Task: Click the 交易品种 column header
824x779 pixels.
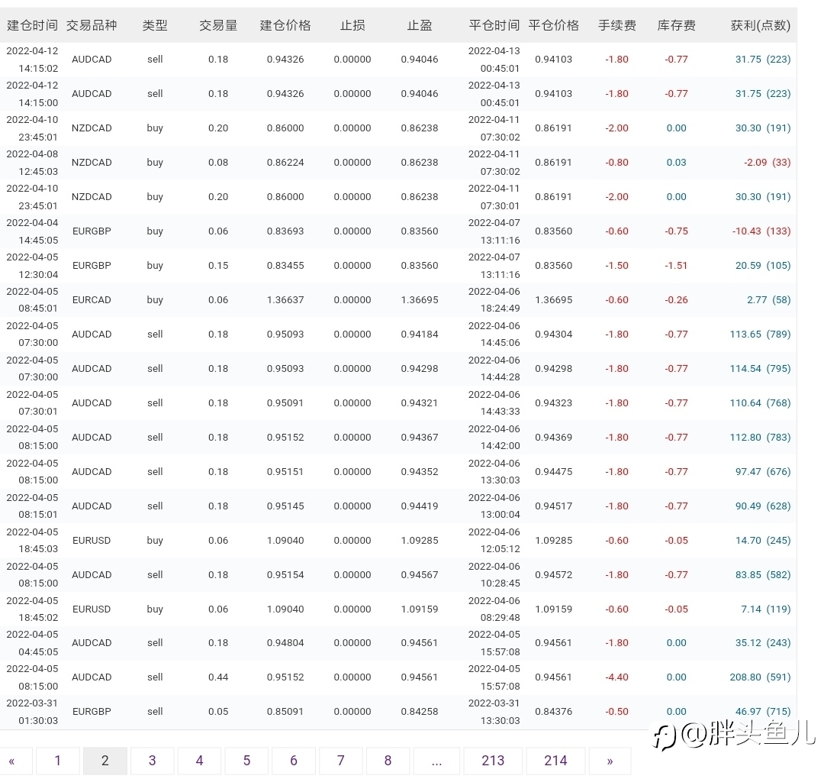Action: click(92, 25)
